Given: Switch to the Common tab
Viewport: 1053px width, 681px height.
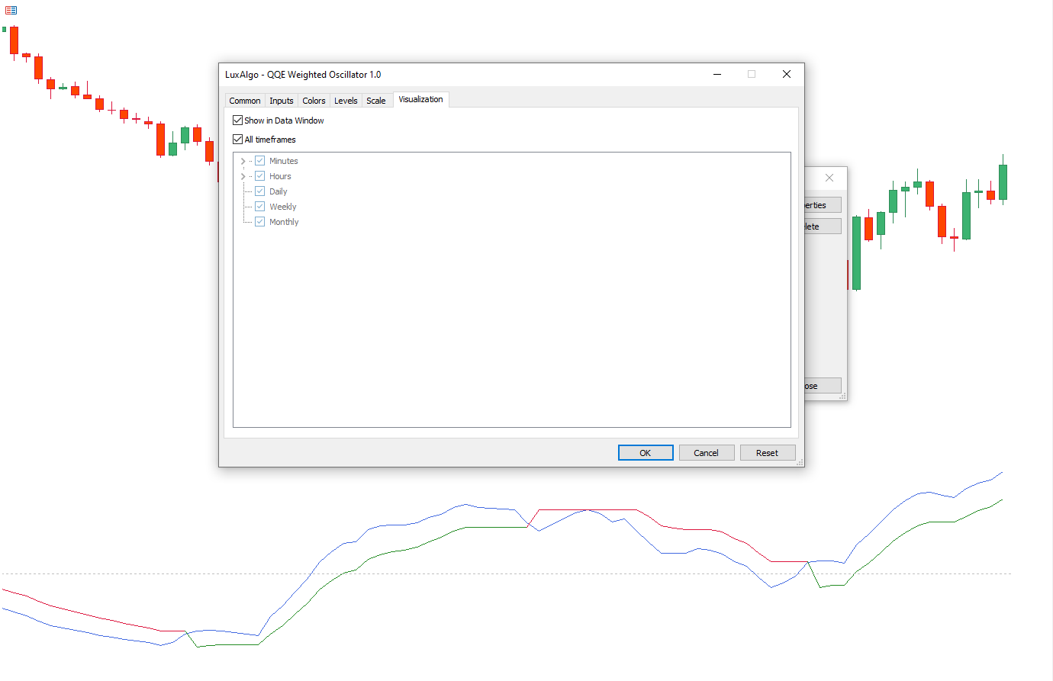Looking at the screenshot, I should pyautogui.click(x=244, y=101).
